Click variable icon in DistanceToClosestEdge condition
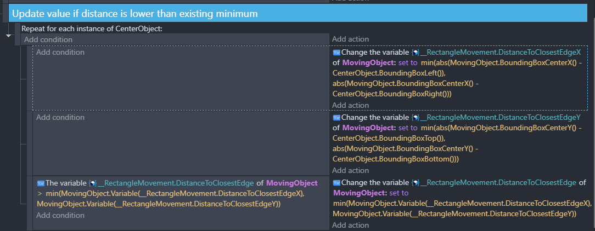The height and width of the screenshot is (231, 595). pyautogui.click(x=41, y=183)
